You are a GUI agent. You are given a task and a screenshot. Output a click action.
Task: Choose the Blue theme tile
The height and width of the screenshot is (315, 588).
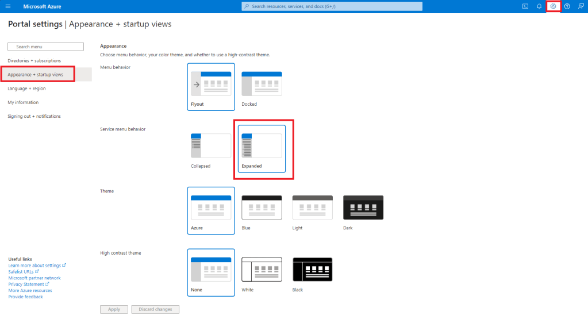pos(262,210)
